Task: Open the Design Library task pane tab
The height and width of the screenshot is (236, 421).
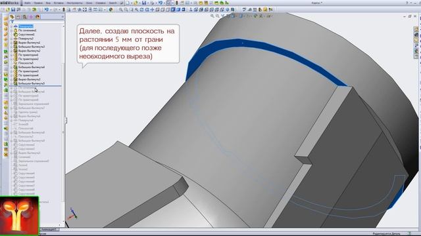Action: click(x=416, y=35)
